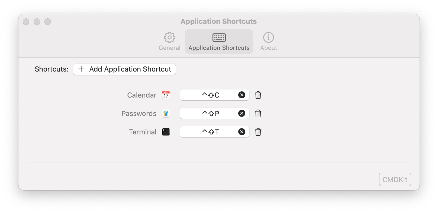Click the Terminal app icon
Screen dimensions: 438x213
[x=166, y=132]
